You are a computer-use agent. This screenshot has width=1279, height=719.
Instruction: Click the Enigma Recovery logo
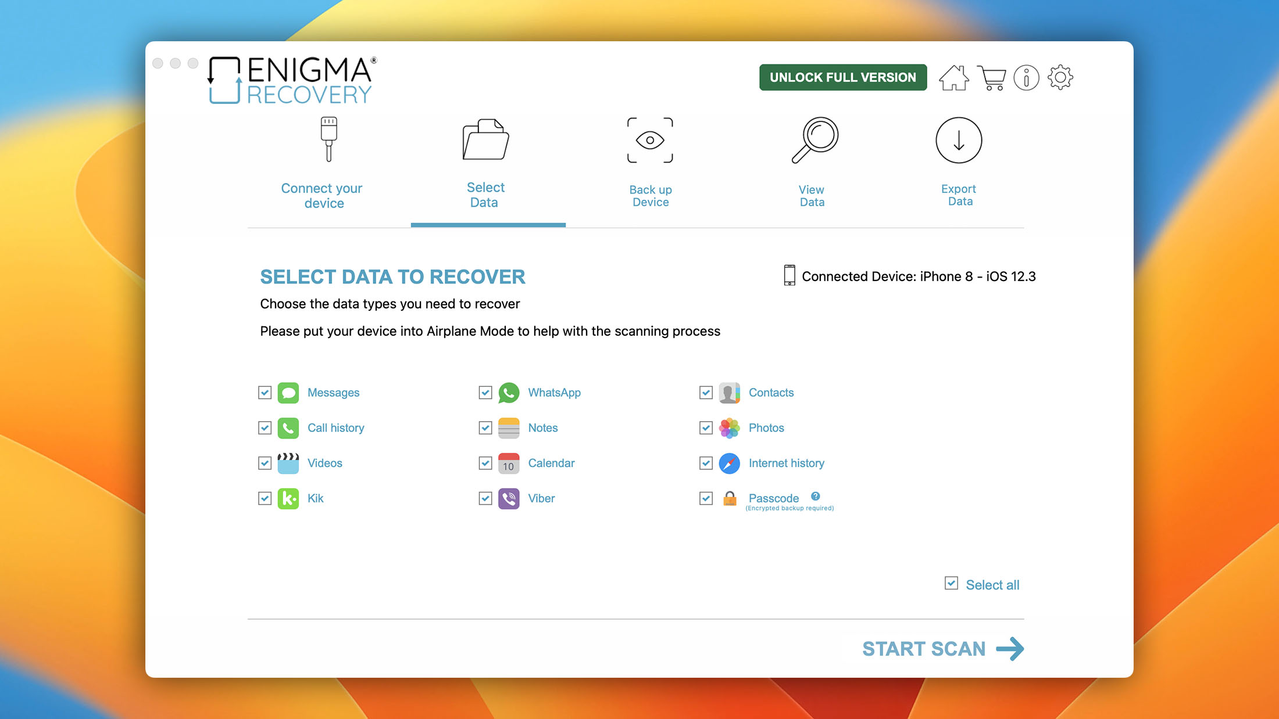tap(292, 80)
